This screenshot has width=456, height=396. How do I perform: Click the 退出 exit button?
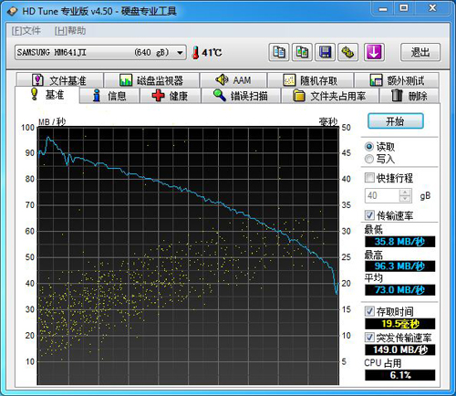pos(420,52)
